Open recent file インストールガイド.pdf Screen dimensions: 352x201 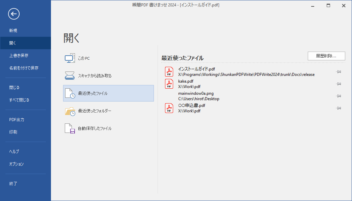(196, 69)
